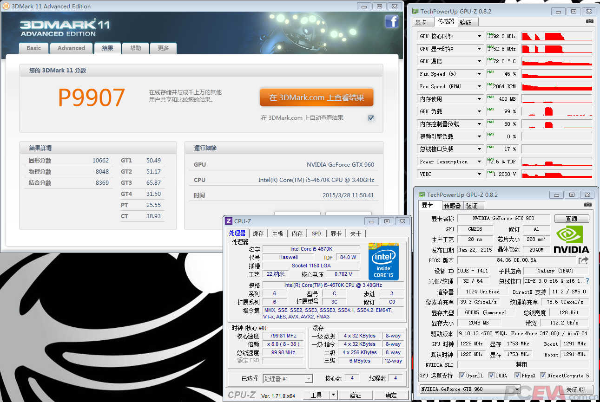This screenshot has height=402, width=600.
Task: Click the P9907 score text
Action: coord(92,97)
